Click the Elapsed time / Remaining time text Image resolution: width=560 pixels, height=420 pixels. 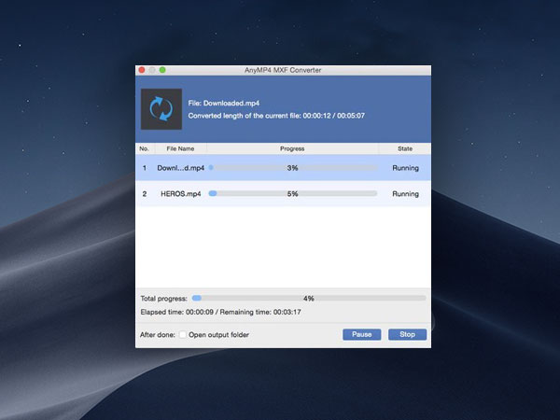click(x=220, y=312)
